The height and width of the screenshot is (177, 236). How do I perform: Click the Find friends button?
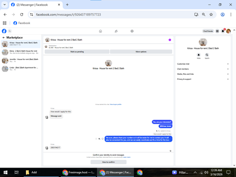click(208, 31)
